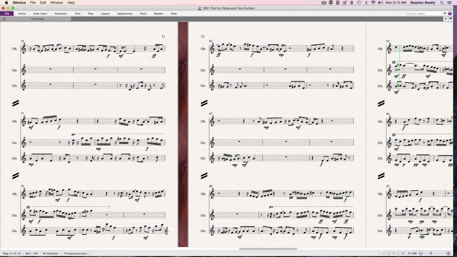
Task: Open the Layout ribbon tab
Action: 105,14
